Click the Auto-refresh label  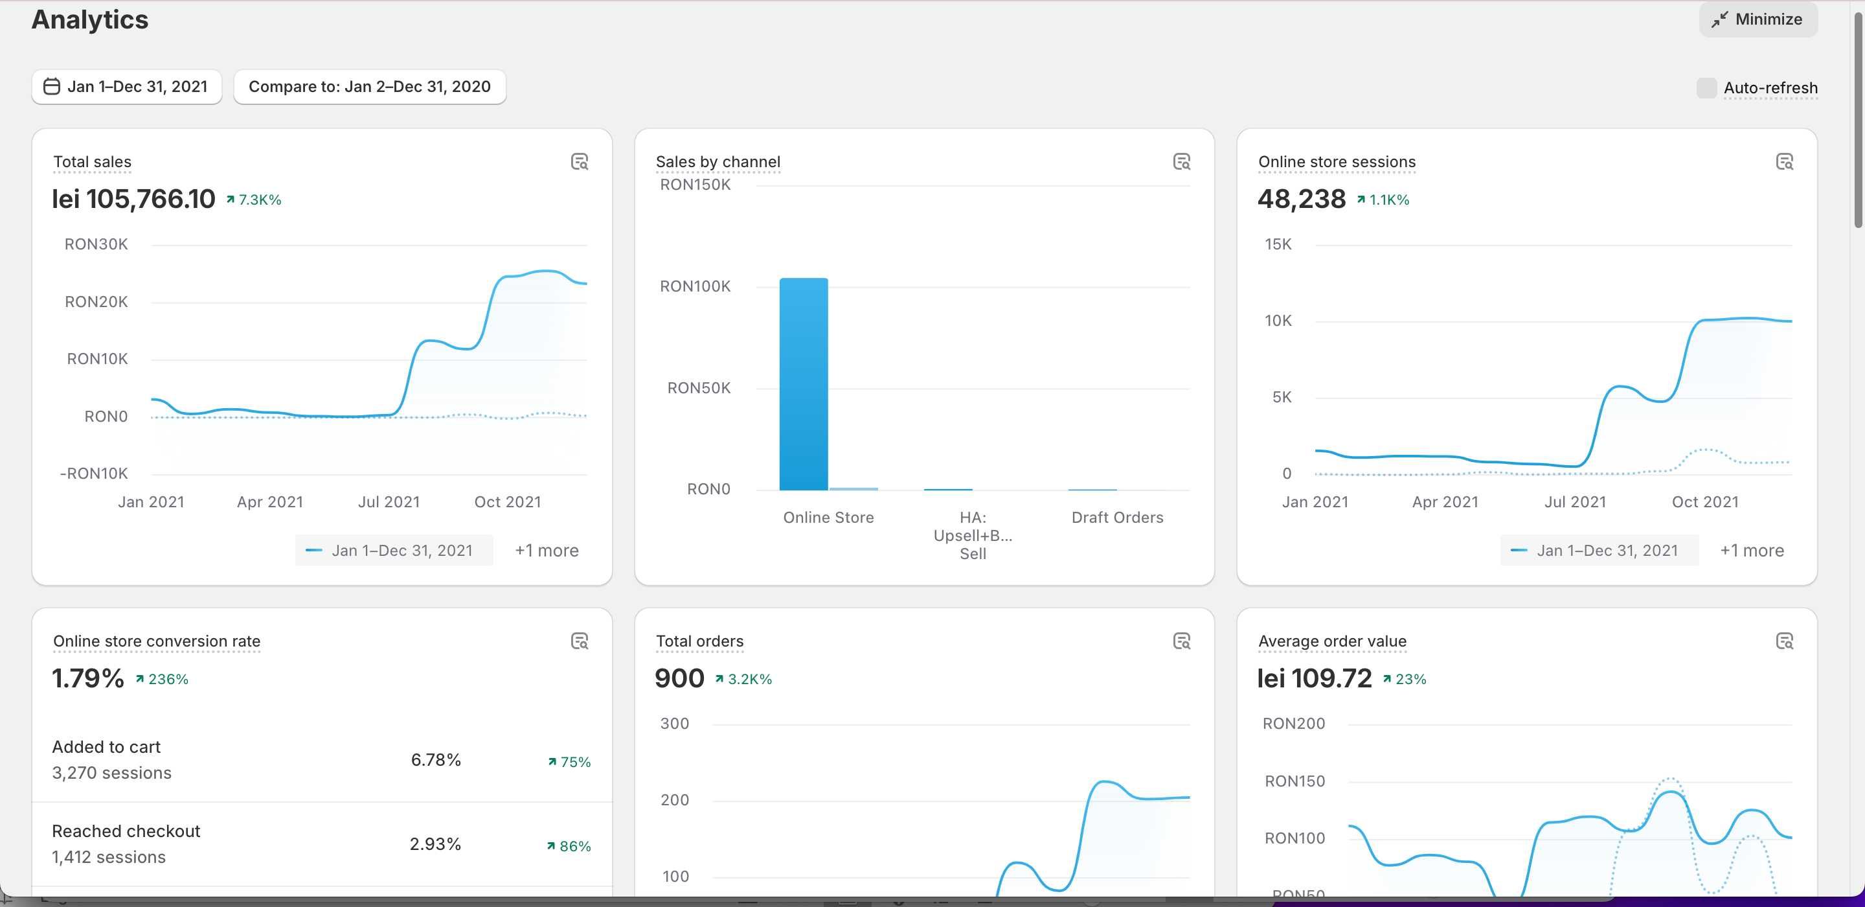pos(1770,88)
